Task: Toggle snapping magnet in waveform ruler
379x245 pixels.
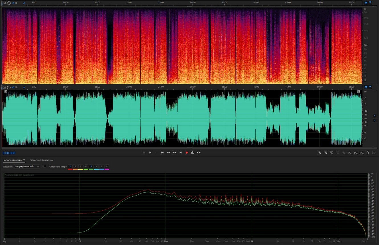Action: coord(366,87)
